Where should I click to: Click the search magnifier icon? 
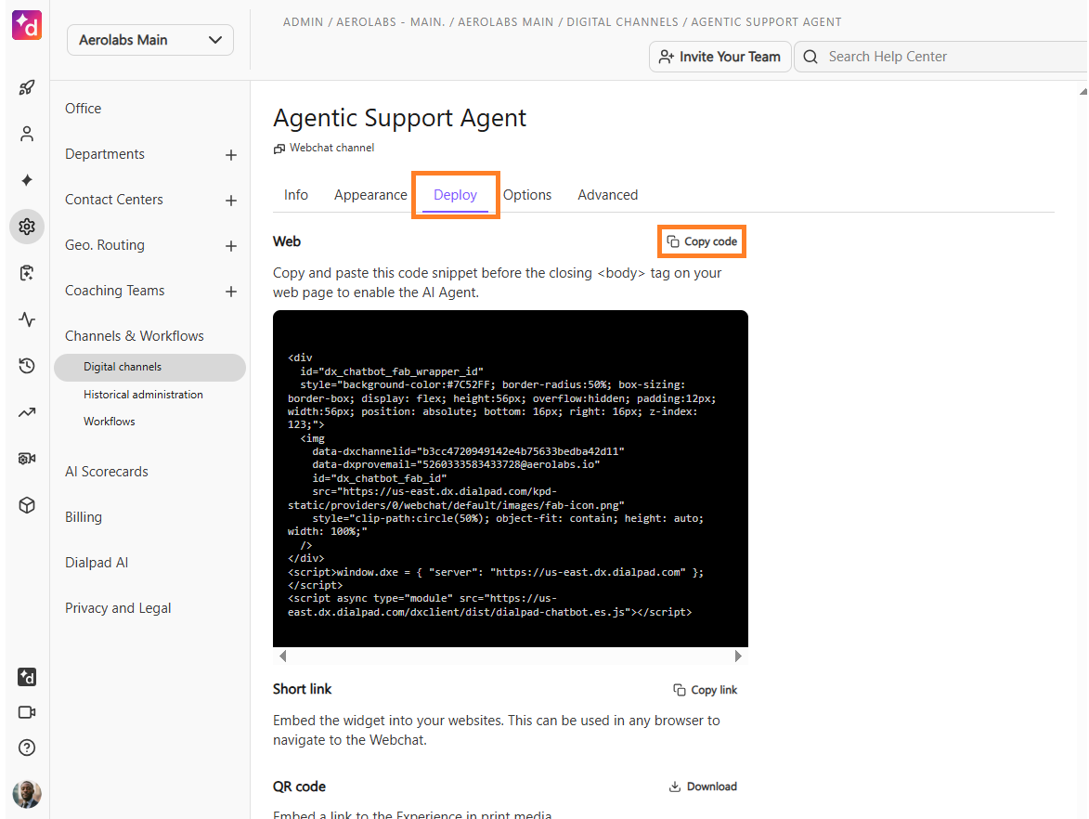coord(810,57)
